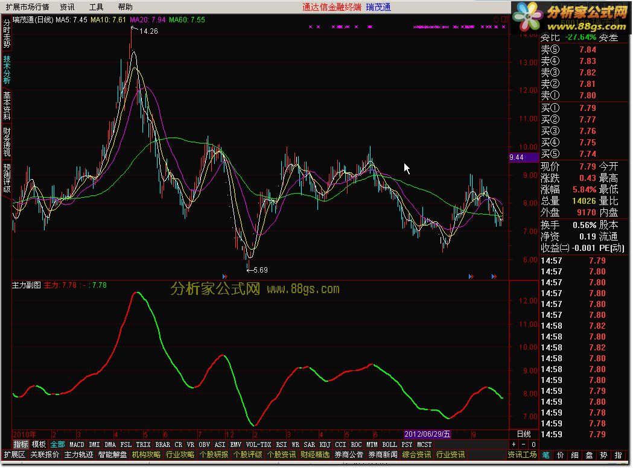Apply the VR indicator

191,444
